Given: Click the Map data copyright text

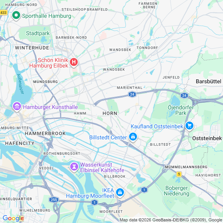Looking at the screenshot, I should tap(171, 220).
